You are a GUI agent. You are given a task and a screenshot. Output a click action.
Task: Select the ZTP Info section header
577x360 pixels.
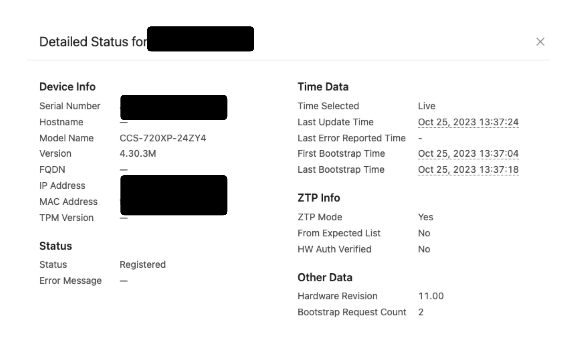click(318, 198)
